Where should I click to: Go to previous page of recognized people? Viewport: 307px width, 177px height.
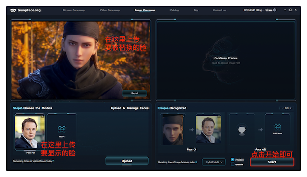(x=283, y=108)
